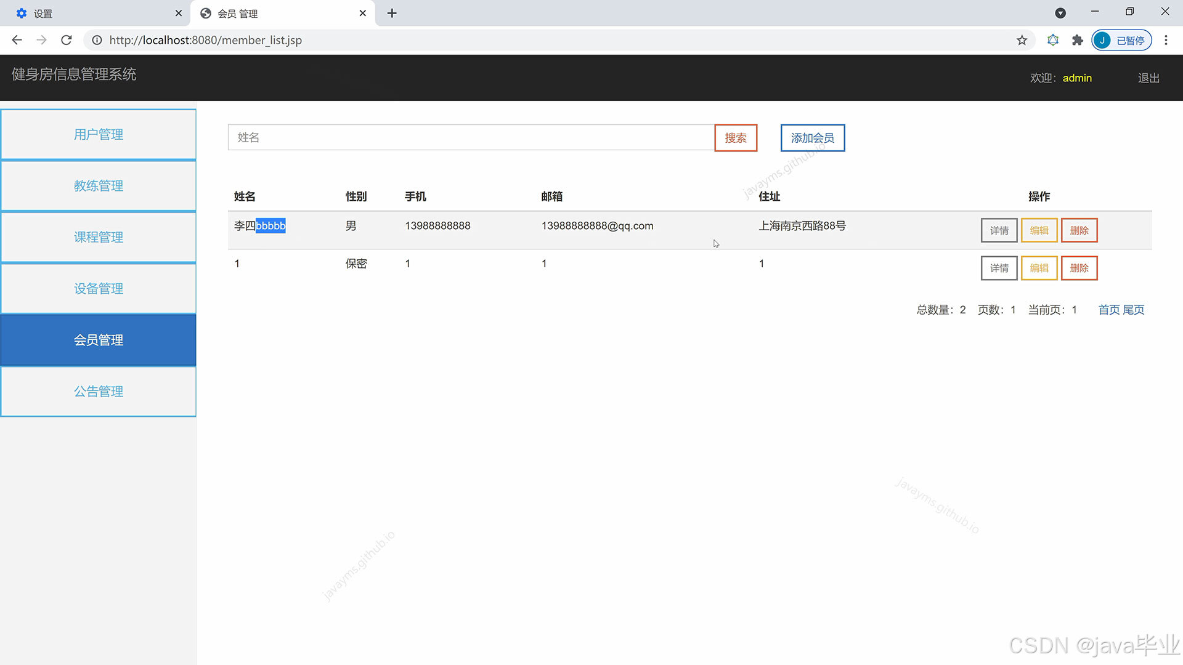Click the 邮箱 column header
The height and width of the screenshot is (665, 1183).
coord(552,196)
